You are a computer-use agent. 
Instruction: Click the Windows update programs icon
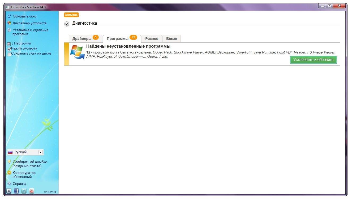[77, 52]
